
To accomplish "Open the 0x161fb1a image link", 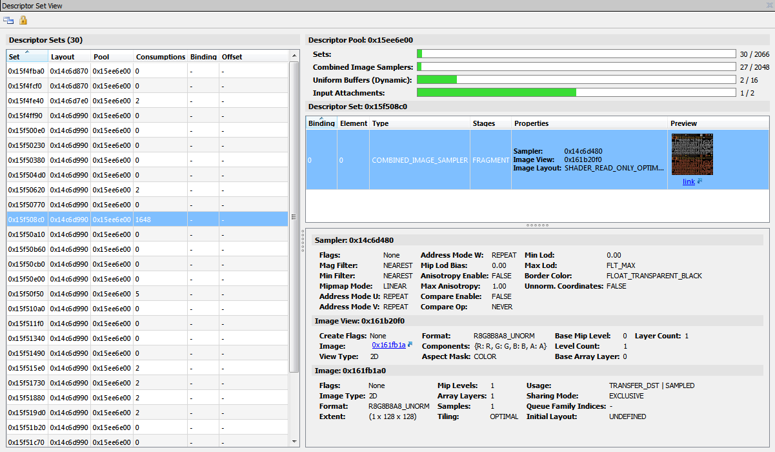I will point(388,345).
